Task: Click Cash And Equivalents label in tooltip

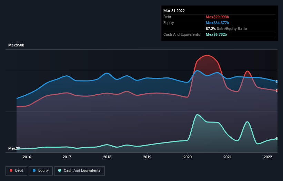Action: coord(182,34)
